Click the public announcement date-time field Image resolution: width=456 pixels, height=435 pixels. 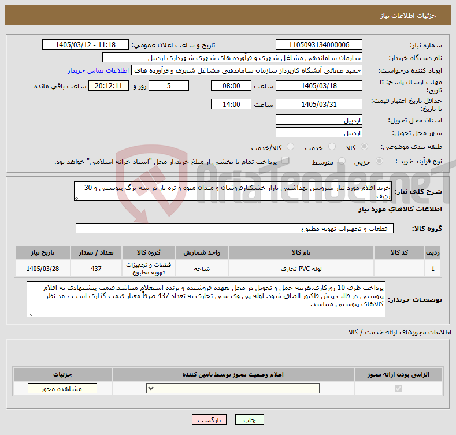(85, 45)
